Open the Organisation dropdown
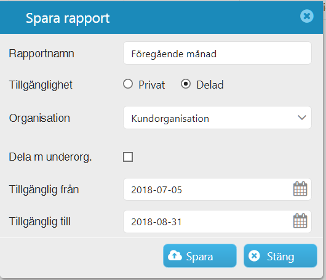The height and width of the screenshot is (280, 326). pyautogui.click(x=217, y=118)
